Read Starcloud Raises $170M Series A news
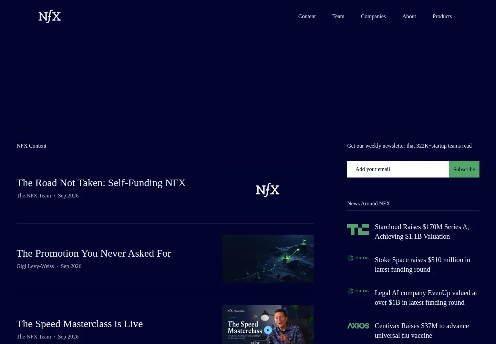 pos(422,232)
